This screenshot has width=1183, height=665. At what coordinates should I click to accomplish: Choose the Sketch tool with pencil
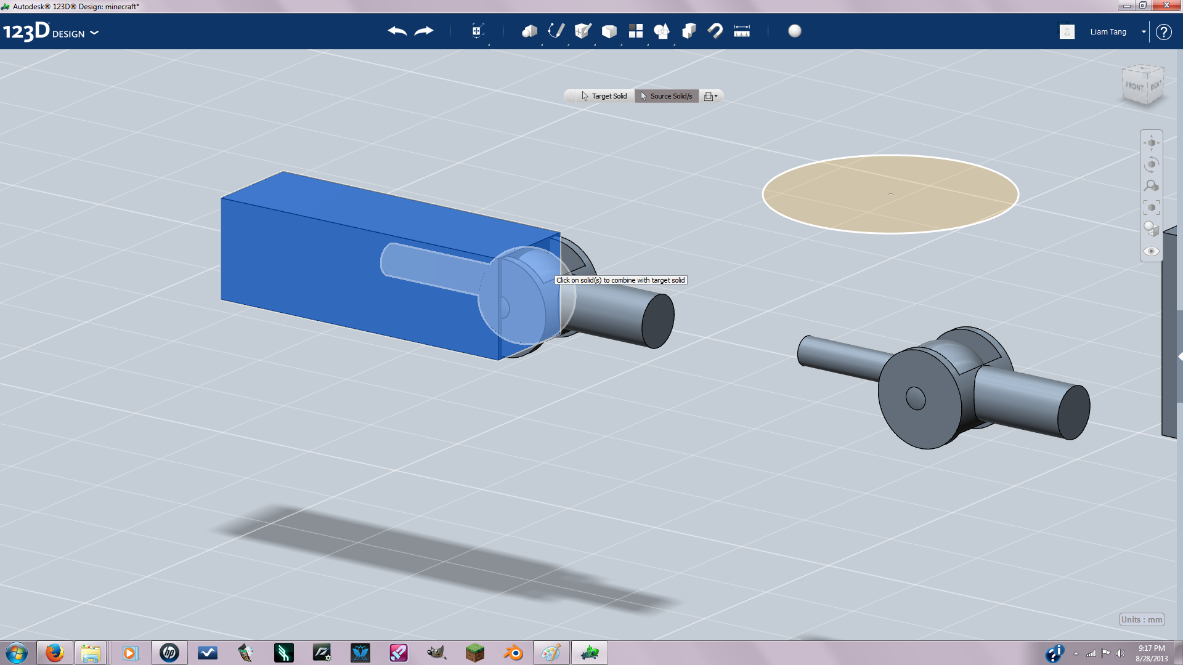click(556, 31)
